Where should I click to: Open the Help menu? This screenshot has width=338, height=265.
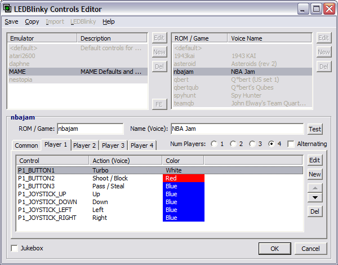pyautogui.click(x=108, y=21)
